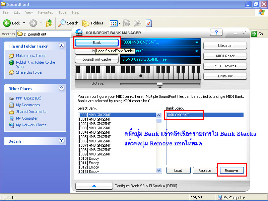
Task: Open My Documents link
Action: (x=28, y=105)
